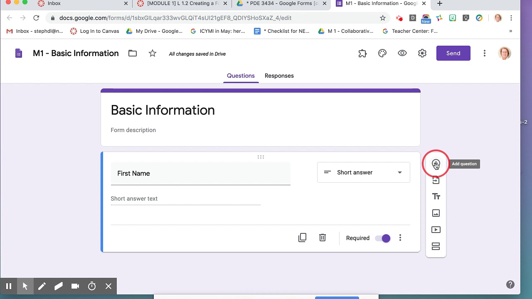Viewport: 532px width, 299px height.
Task: Reload the page in the browser
Action: coord(36,18)
